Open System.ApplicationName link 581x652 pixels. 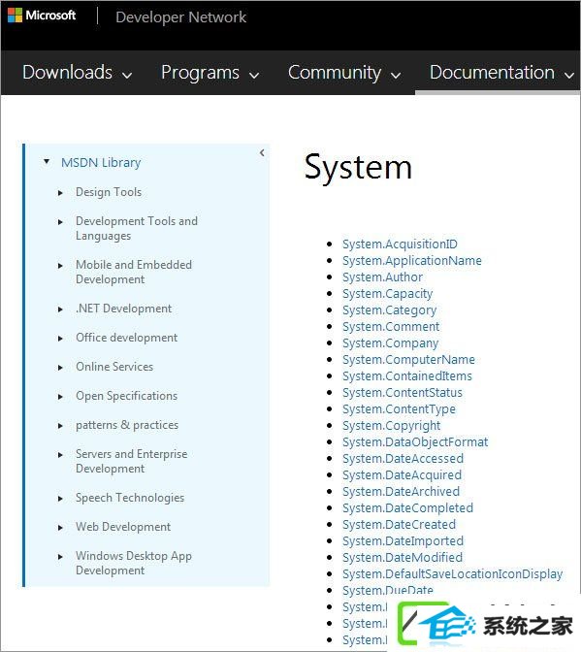pos(412,261)
